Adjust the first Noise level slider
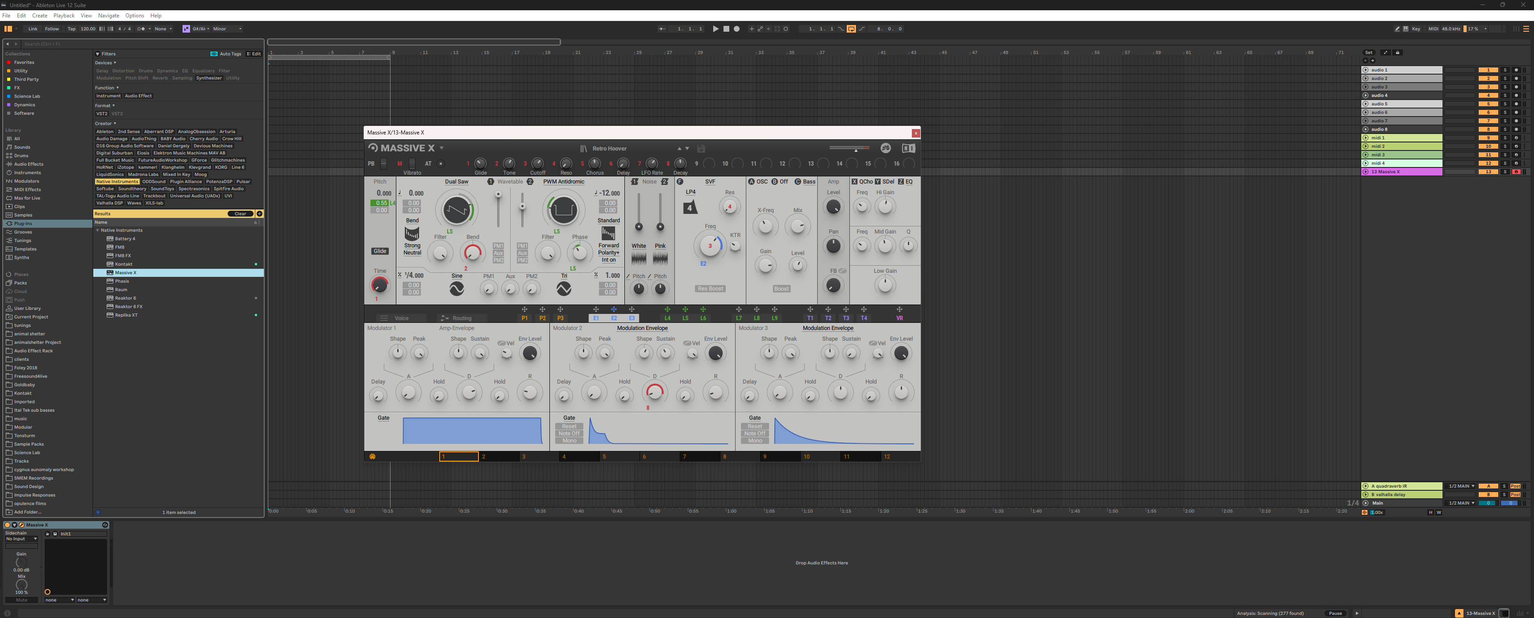This screenshot has width=1534, height=618. [638, 212]
